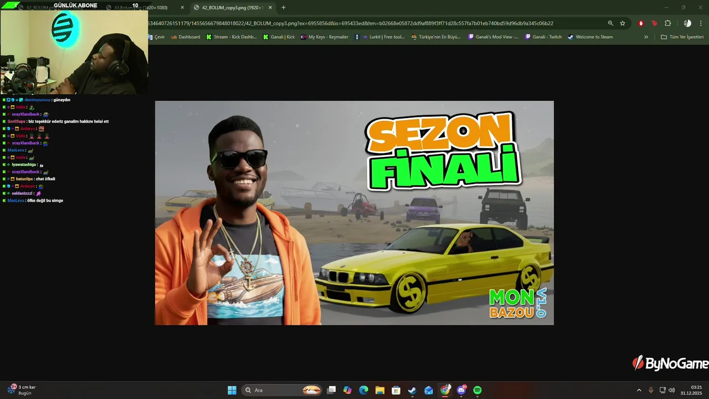709x399 pixels.
Task: Open the blue mail app in taskbar
Action: click(x=429, y=390)
